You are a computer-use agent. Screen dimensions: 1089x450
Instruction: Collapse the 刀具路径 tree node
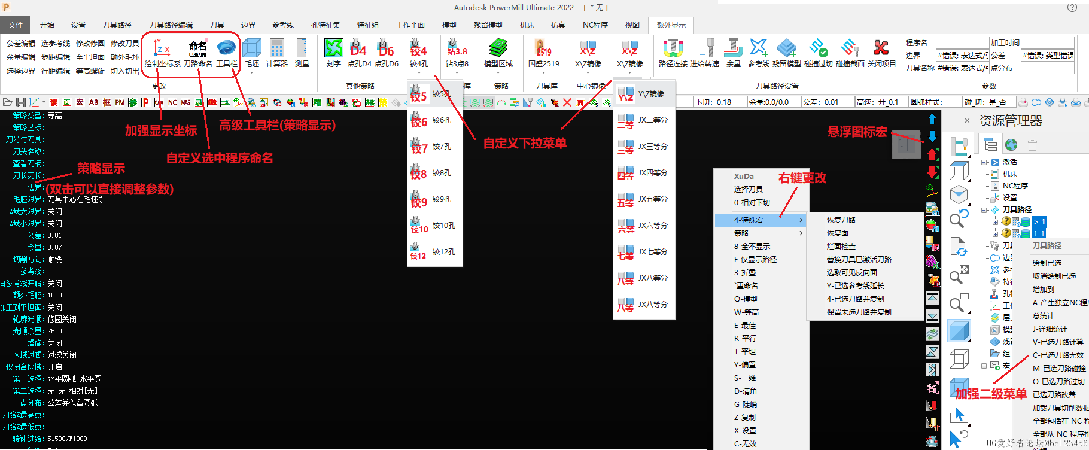pyautogui.click(x=984, y=210)
